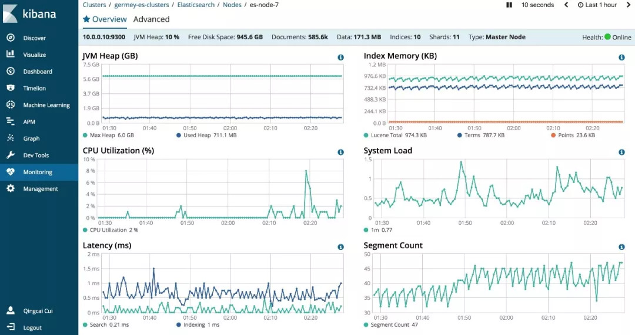
Task: Click the Shards: 11 status entry
Action: coord(444,37)
